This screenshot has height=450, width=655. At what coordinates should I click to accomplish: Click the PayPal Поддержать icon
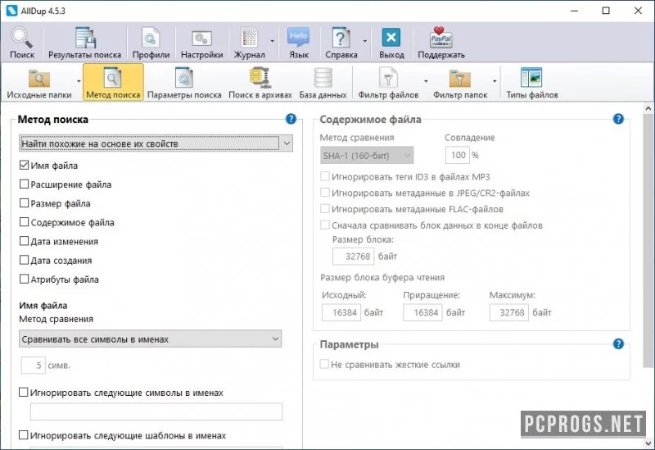coord(441,42)
